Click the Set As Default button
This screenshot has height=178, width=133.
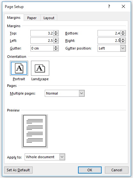point(18,170)
